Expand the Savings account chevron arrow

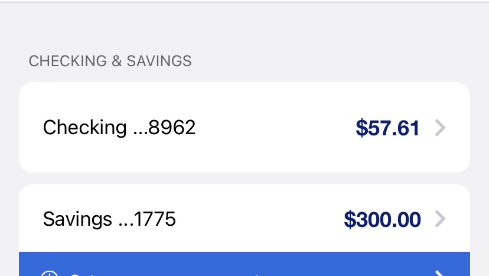click(440, 219)
